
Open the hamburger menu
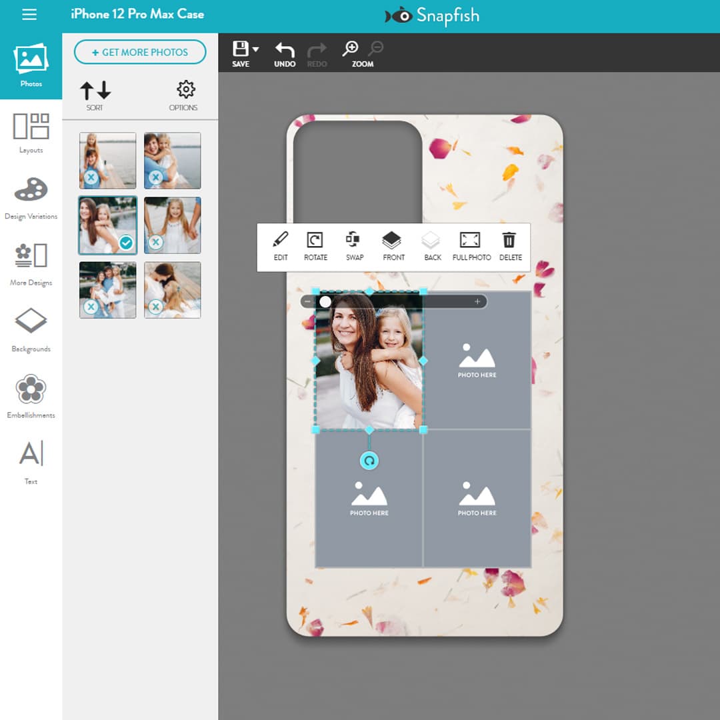click(x=29, y=15)
